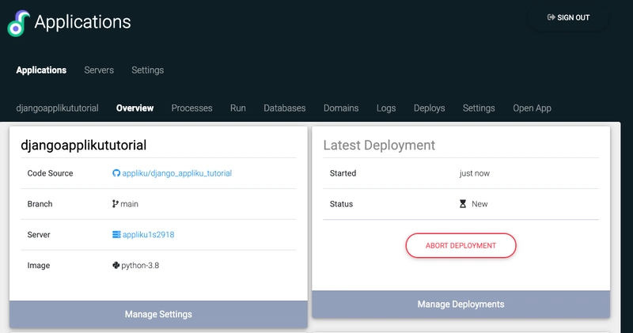Click the Manage Deployments button
This screenshot has width=633, height=333.
(x=461, y=305)
